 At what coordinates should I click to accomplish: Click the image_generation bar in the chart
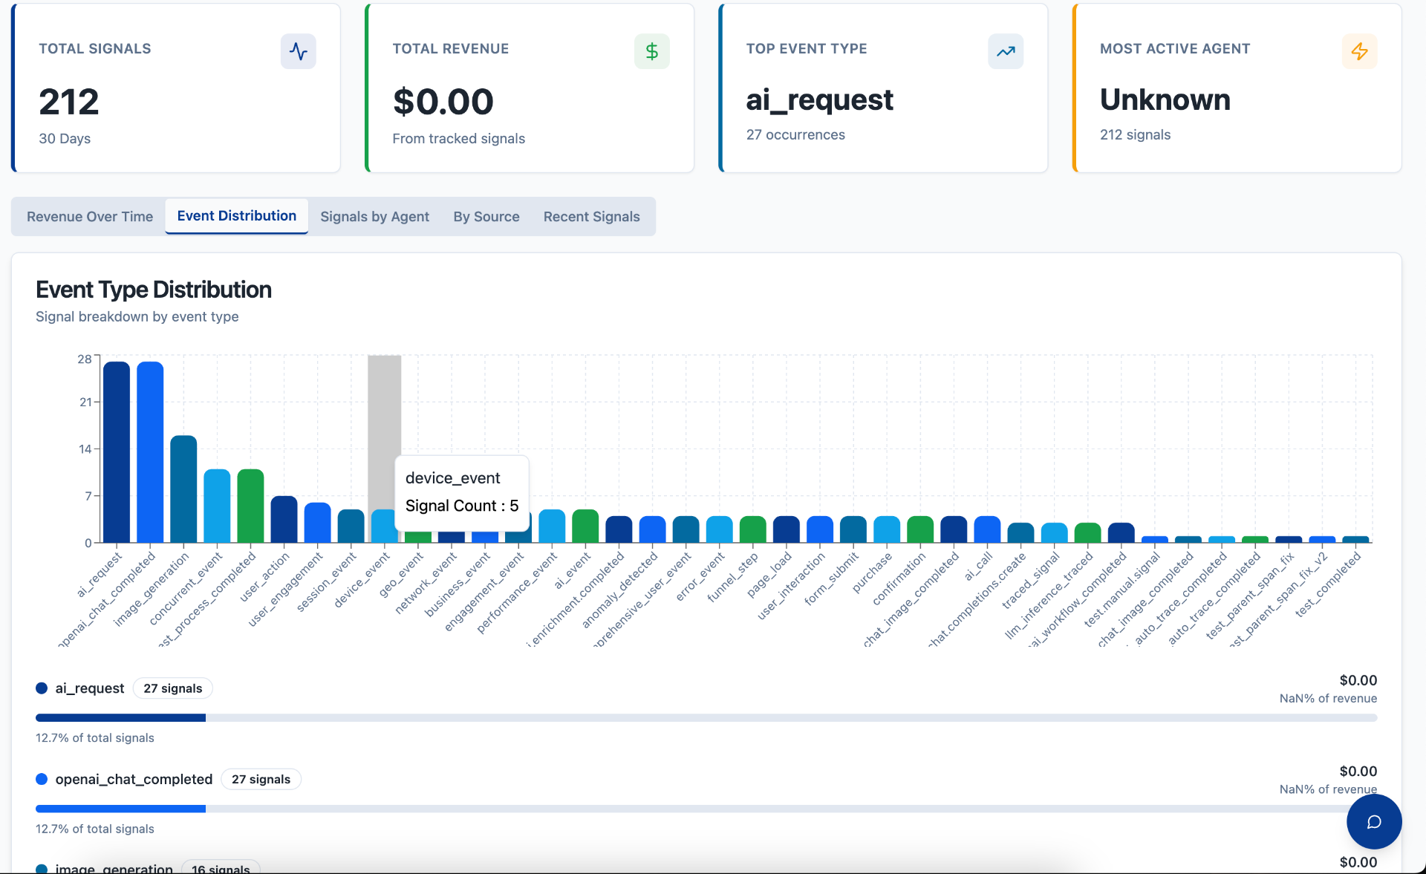tap(183, 489)
